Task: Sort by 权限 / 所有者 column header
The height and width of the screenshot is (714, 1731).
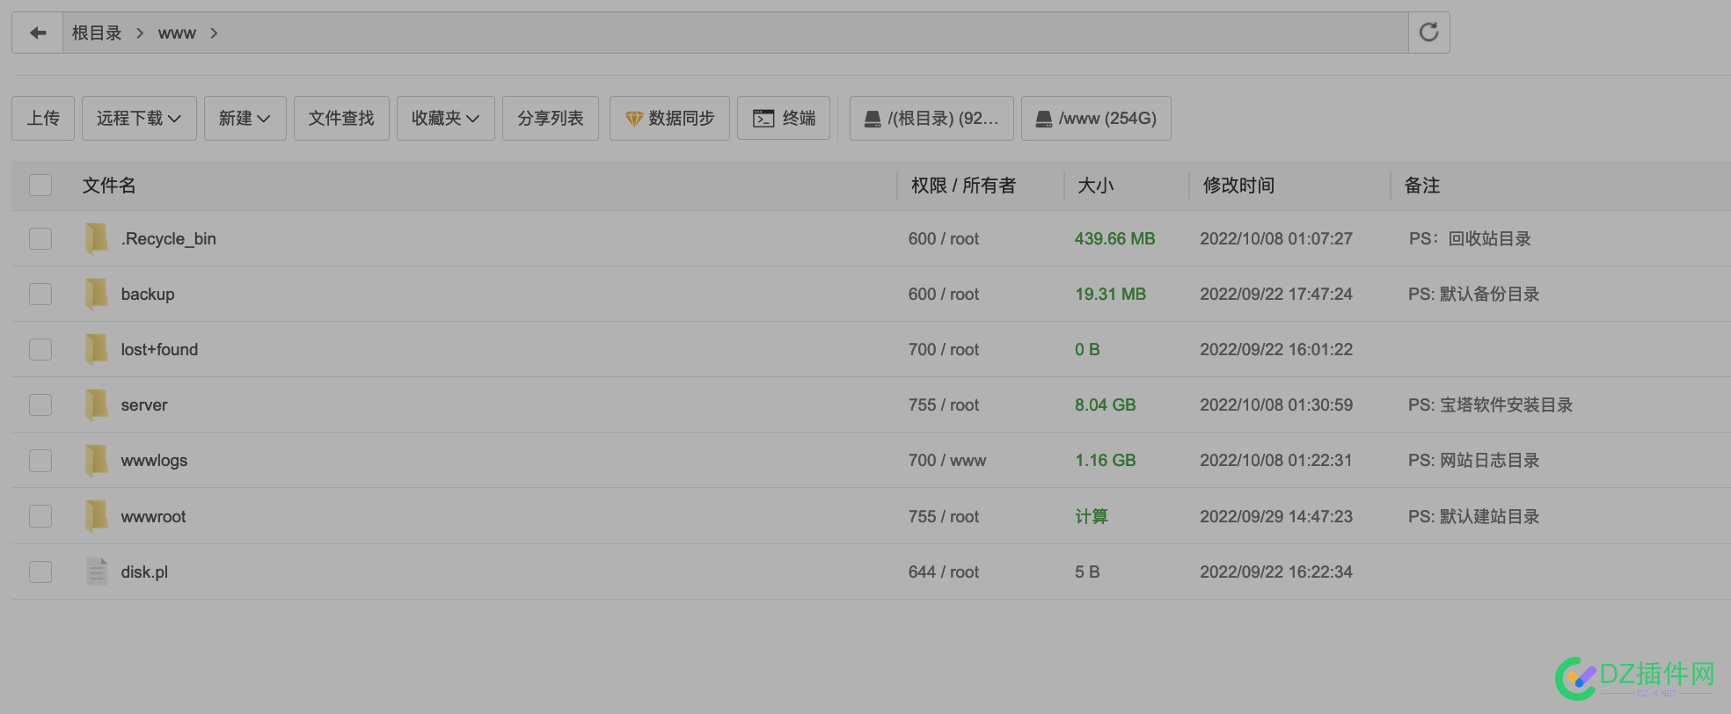Action: coord(963,186)
